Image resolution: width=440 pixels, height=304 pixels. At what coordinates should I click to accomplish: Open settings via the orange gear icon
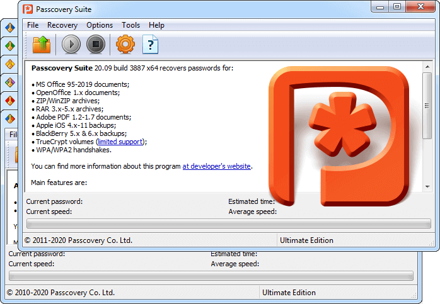click(x=125, y=45)
